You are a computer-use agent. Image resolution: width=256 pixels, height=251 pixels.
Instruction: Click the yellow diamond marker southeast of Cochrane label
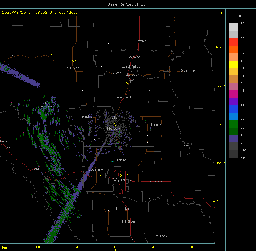[x=101, y=176]
